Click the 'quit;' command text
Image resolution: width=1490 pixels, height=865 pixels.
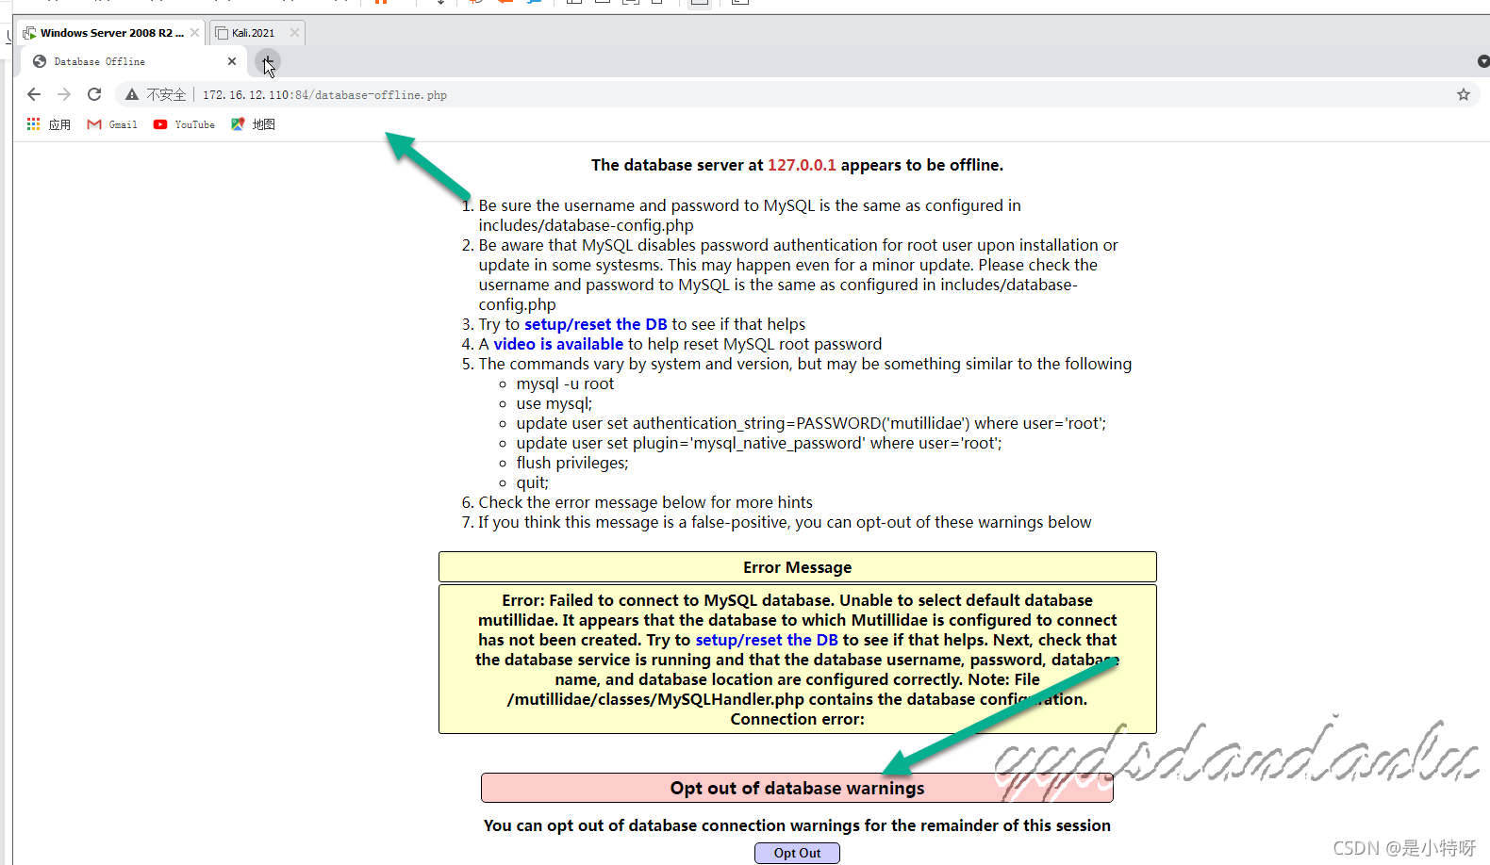[532, 482]
